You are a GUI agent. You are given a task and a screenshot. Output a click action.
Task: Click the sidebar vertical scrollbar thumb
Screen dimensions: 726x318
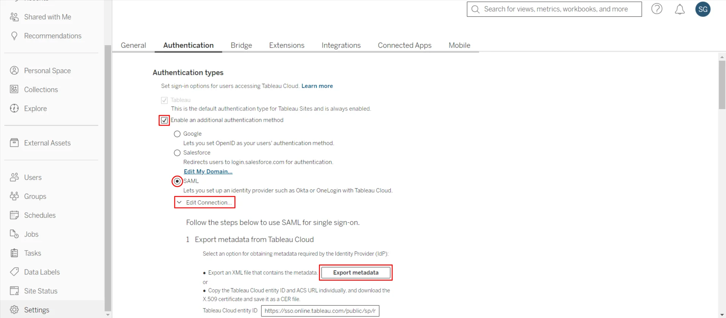(x=108, y=178)
